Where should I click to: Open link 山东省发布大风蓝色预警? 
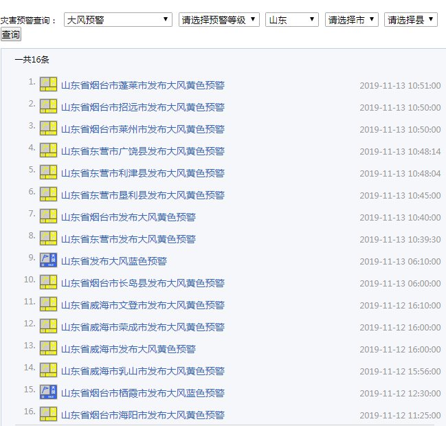tap(114, 261)
